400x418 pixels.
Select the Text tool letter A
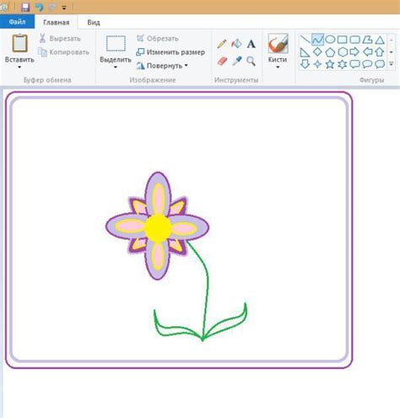[x=251, y=44]
